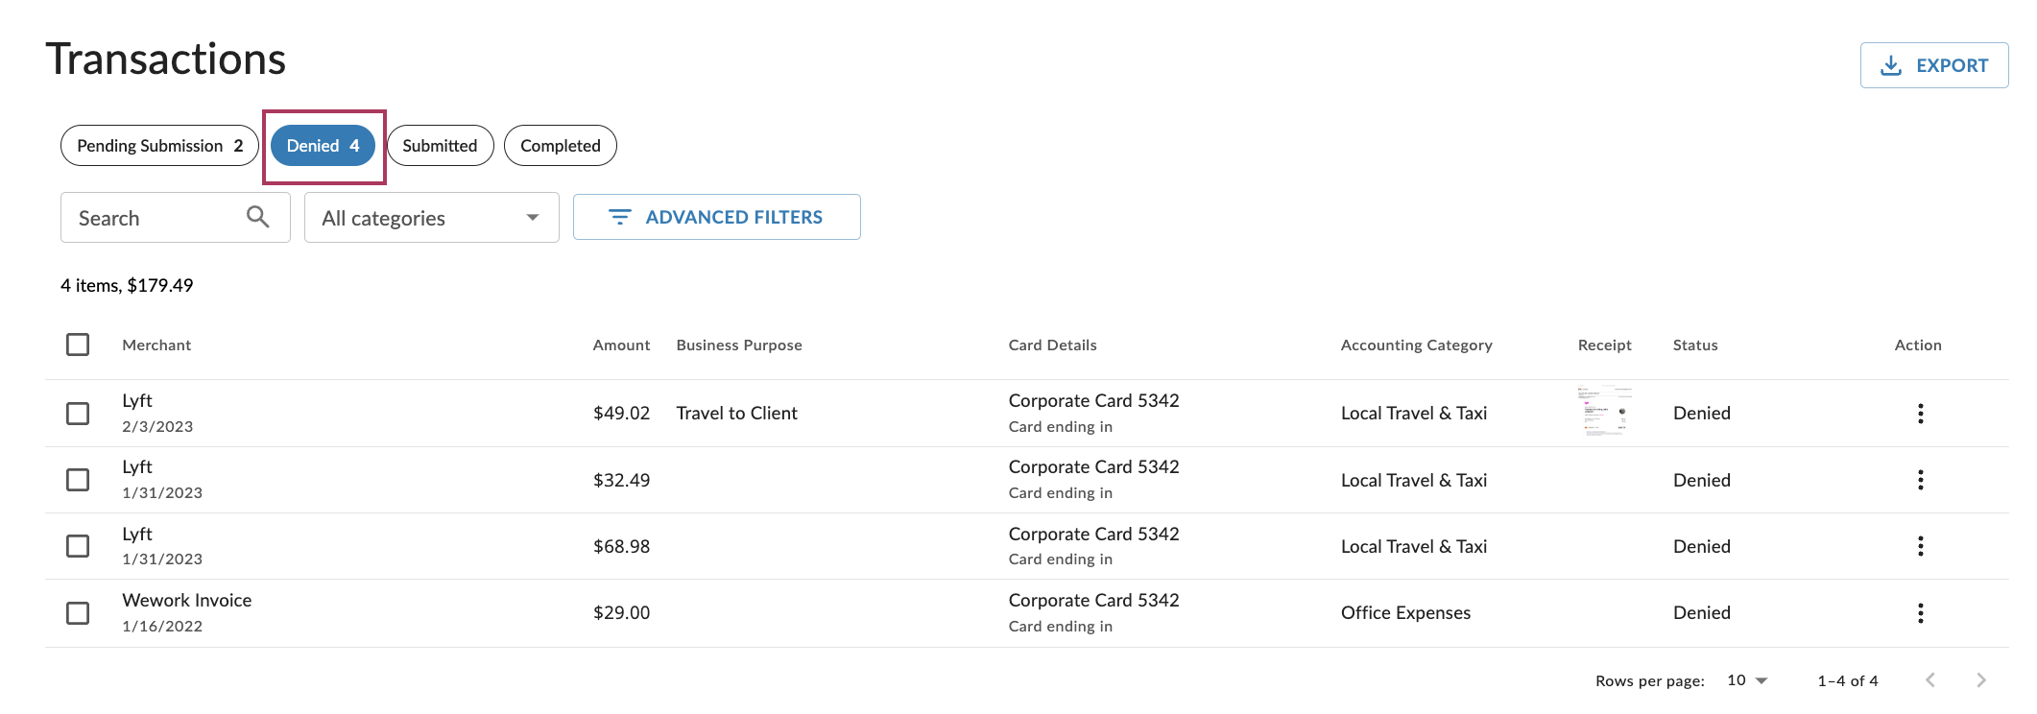
Task: Click the 2/3/2023 Lyft merchant name
Action: coord(136,401)
